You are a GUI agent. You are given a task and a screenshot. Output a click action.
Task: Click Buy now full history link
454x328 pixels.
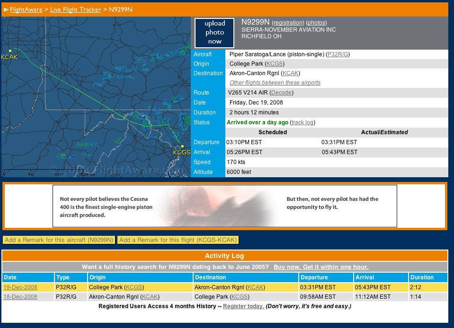[x=321, y=267]
